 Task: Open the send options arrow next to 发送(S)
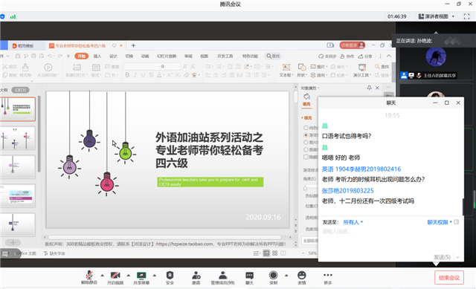click(457, 257)
